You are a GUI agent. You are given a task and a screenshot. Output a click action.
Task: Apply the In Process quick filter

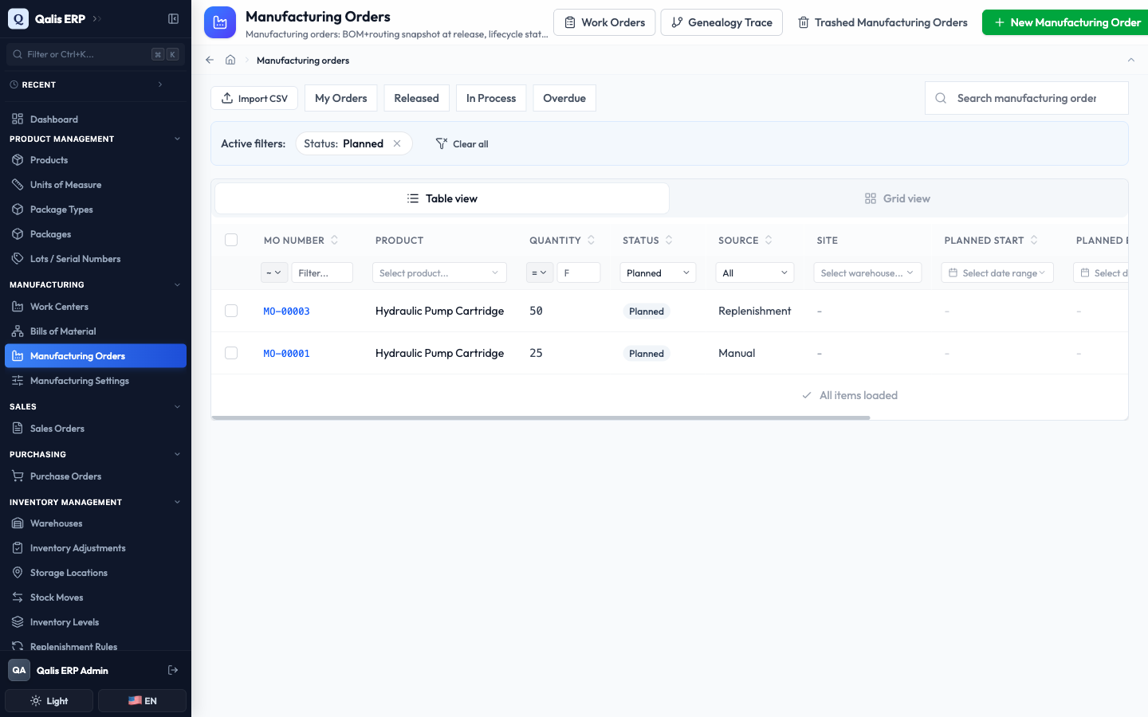(491, 98)
